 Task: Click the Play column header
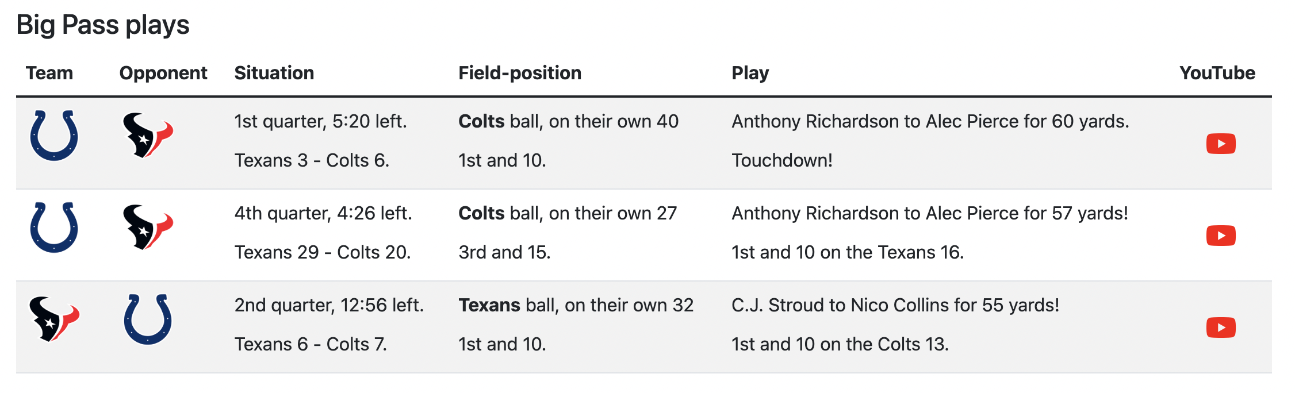pos(750,73)
